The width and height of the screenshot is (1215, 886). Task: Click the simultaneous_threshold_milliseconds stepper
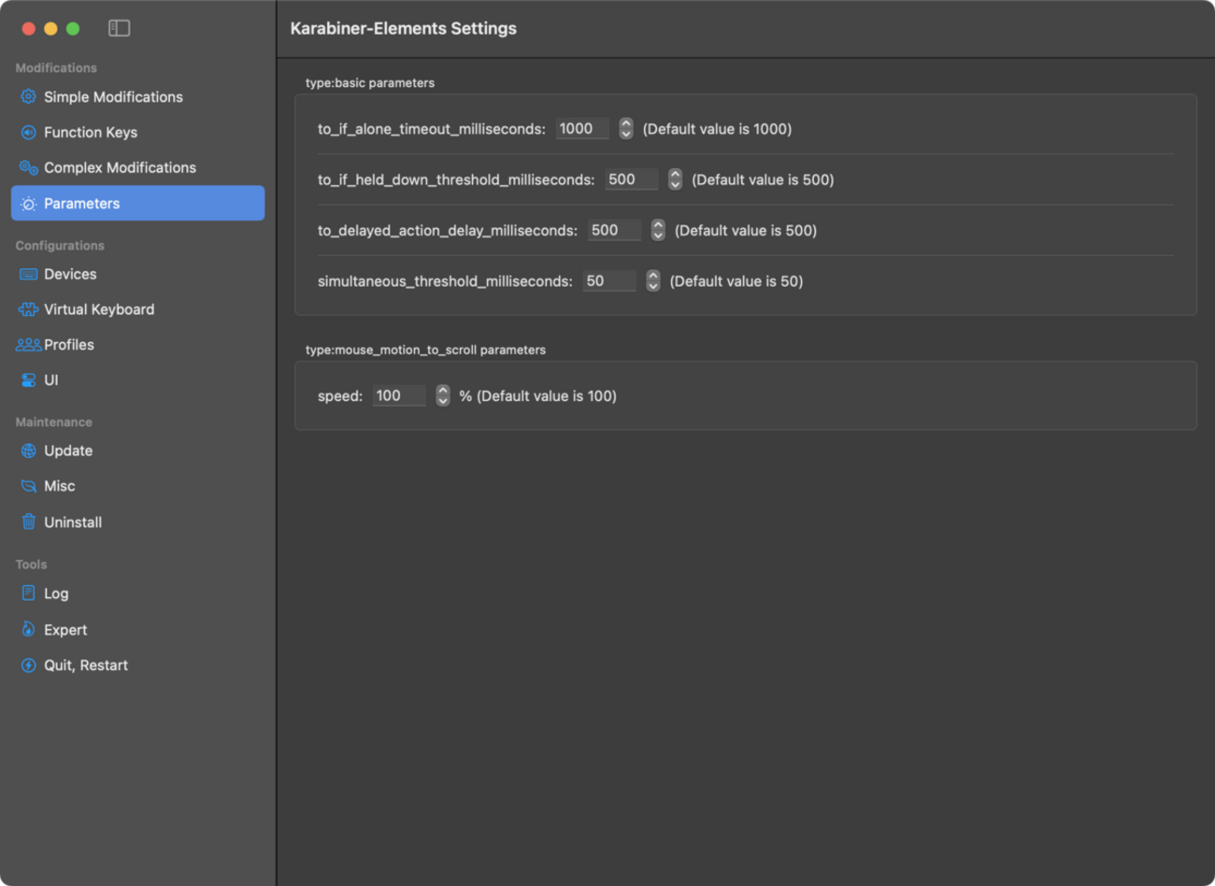click(x=652, y=280)
